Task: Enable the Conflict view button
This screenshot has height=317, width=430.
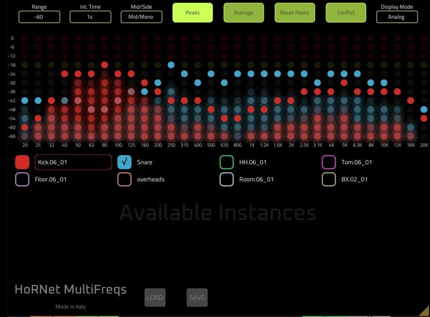Action: point(346,13)
